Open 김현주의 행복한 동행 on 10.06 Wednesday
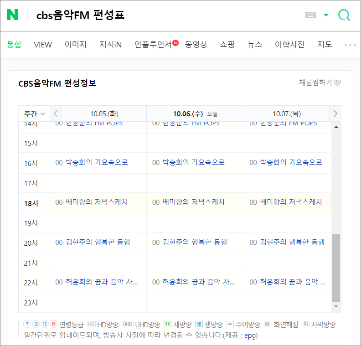The width and height of the screenshot is (361, 346). pyautogui.click(x=195, y=242)
